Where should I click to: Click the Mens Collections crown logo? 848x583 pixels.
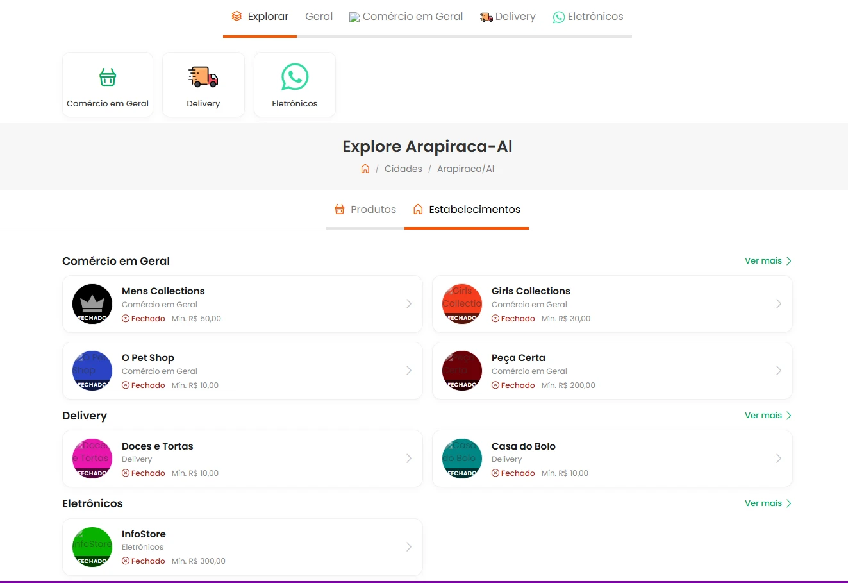click(92, 304)
